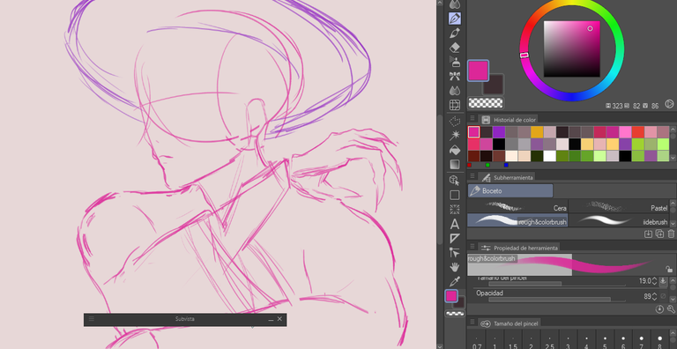Viewport: 677px width, 349px height.
Task: Choose brush size preset 5
Action: (x=605, y=340)
